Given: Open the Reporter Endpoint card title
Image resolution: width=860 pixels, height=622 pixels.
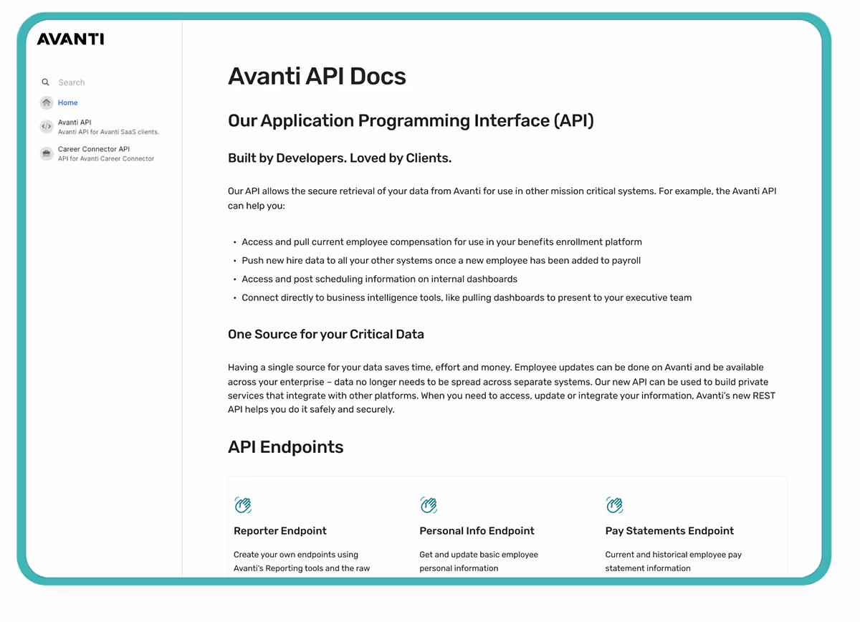Looking at the screenshot, I should [x=280, y=531].
